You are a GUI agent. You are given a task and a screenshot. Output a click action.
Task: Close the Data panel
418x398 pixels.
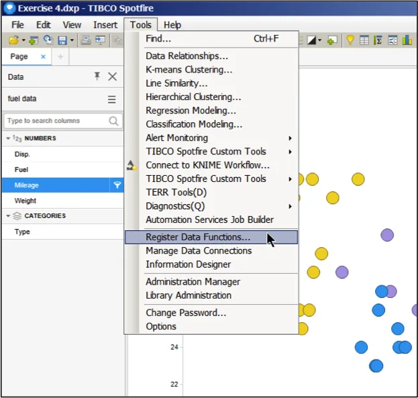click(x=113, y=77)
